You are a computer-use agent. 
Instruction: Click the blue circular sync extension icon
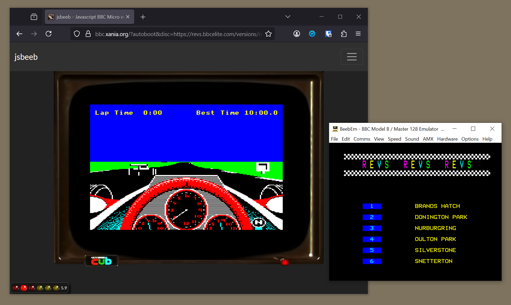(312, 34)
